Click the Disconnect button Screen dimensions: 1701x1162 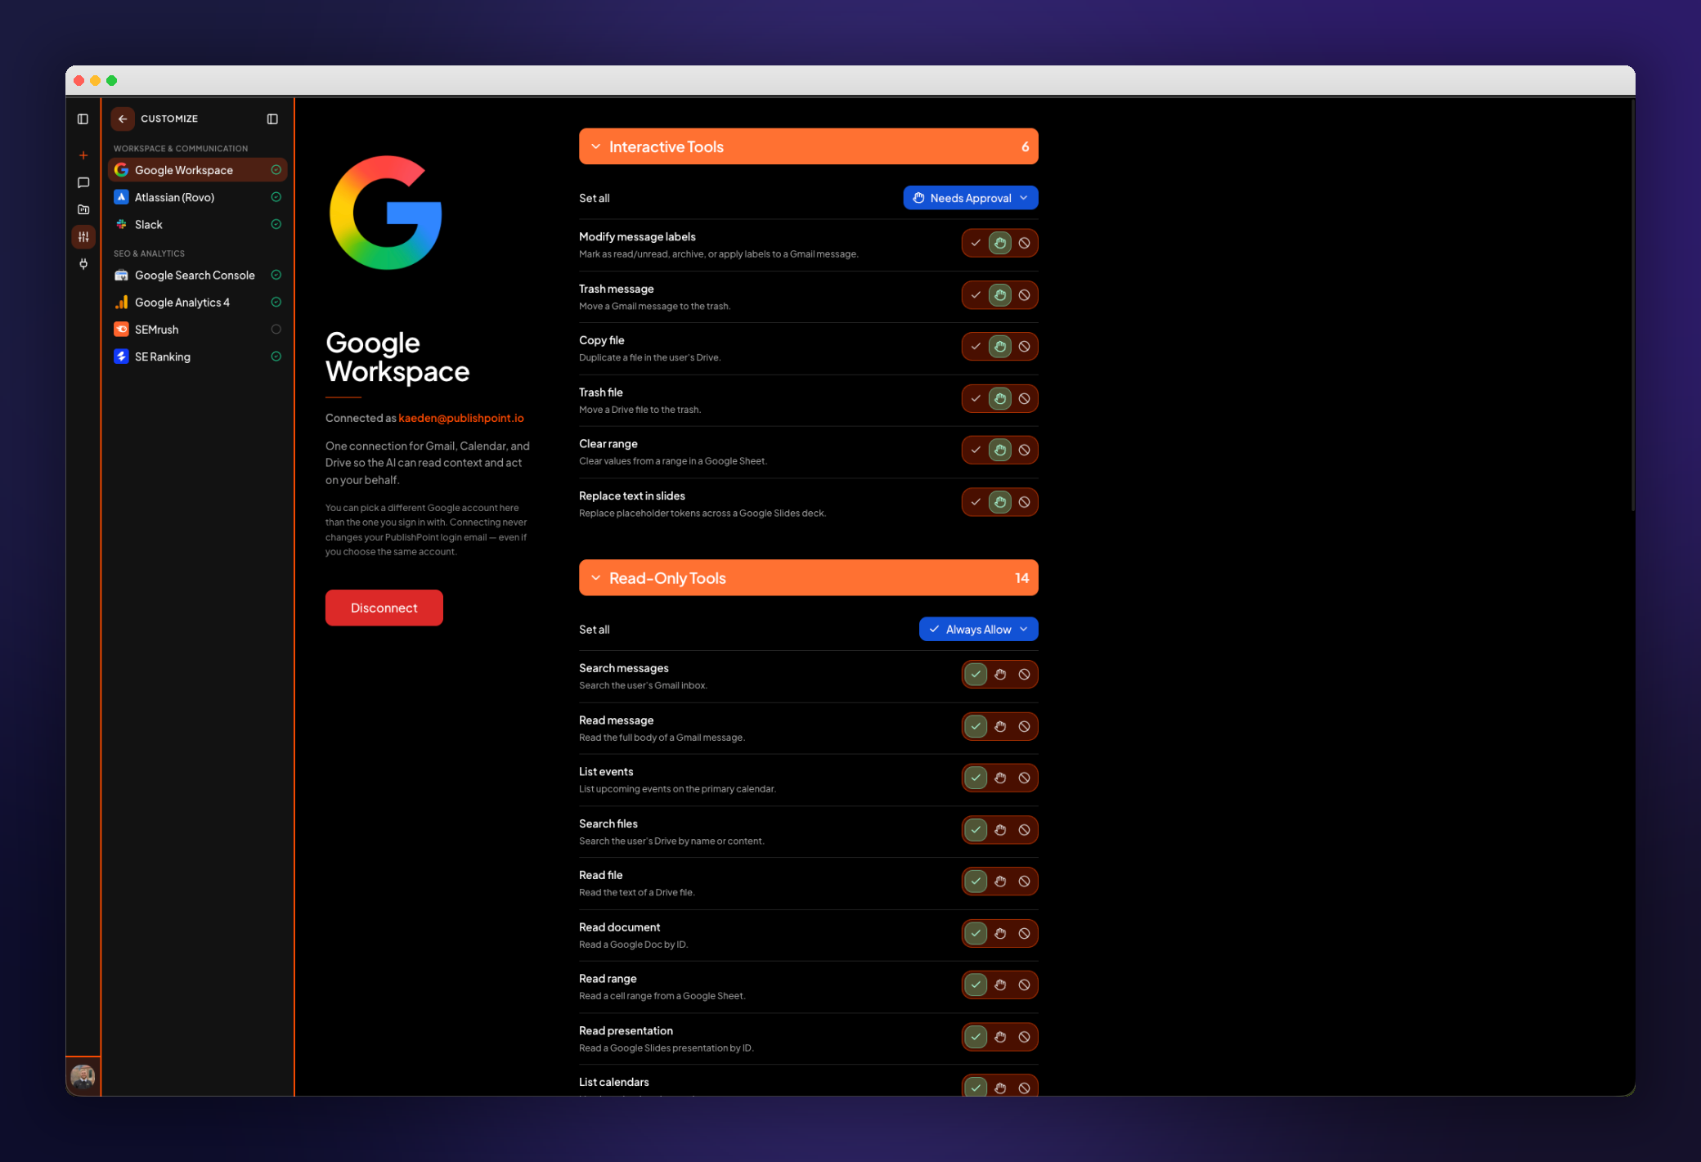click(x=384, y=608)
